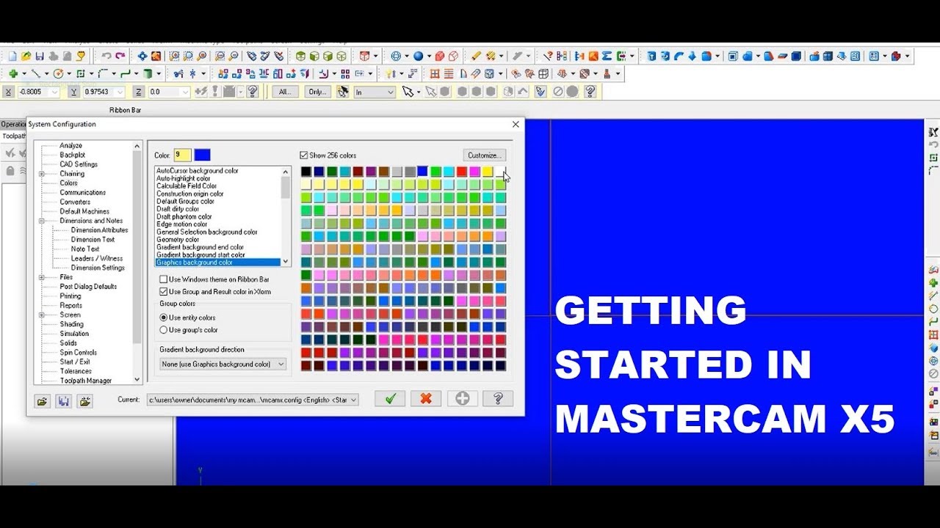
Task: Click the Save floppy disk icon
Action: (40, 56)
